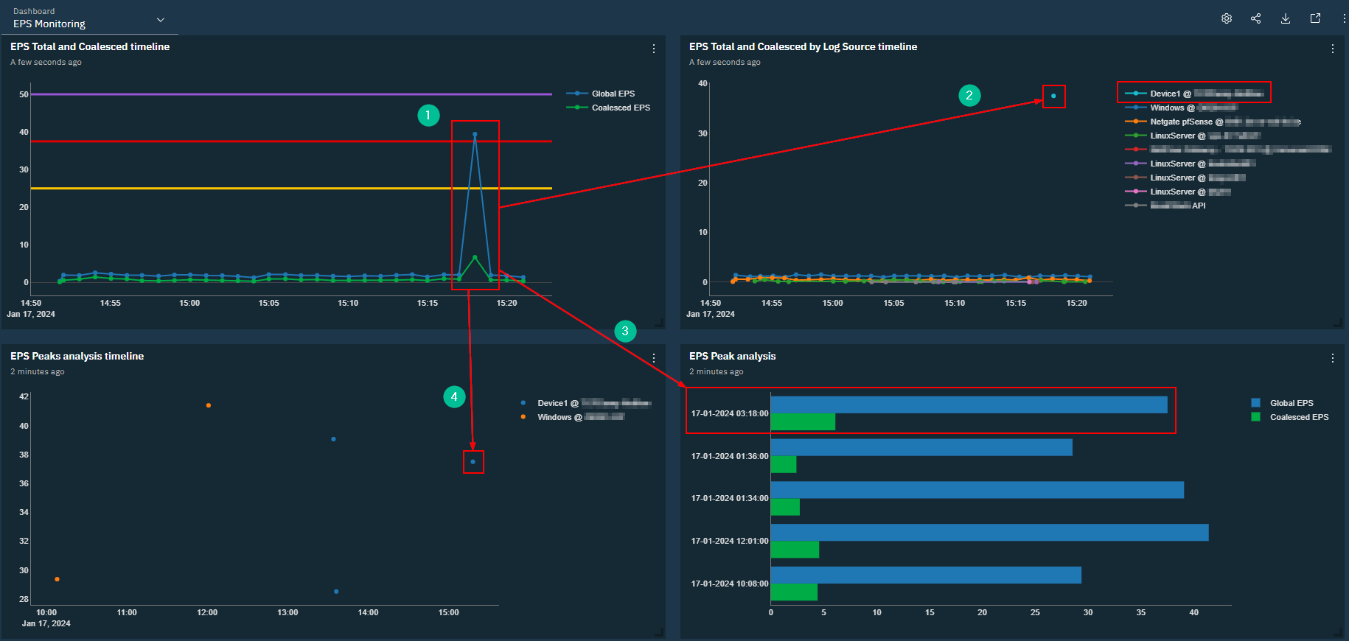This screenshot has width=1349, height=641.
Task: Click the purple threshold line at 50
Action: click(291, 94)
